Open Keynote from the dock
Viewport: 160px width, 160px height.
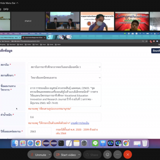pos(103,143)
